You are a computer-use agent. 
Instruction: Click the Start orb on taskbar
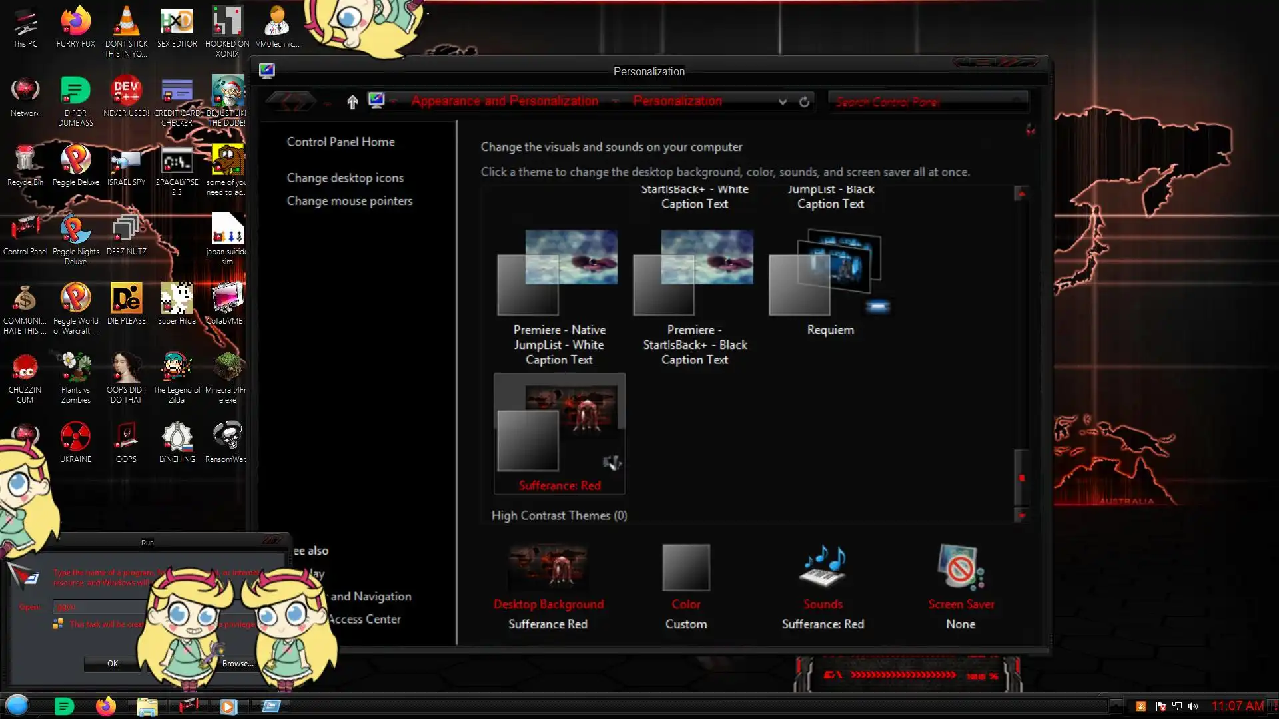point(17,705)
